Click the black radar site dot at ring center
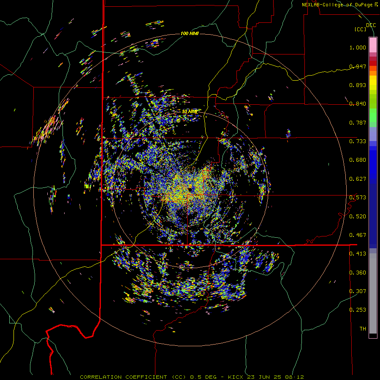 pos(190,189)
